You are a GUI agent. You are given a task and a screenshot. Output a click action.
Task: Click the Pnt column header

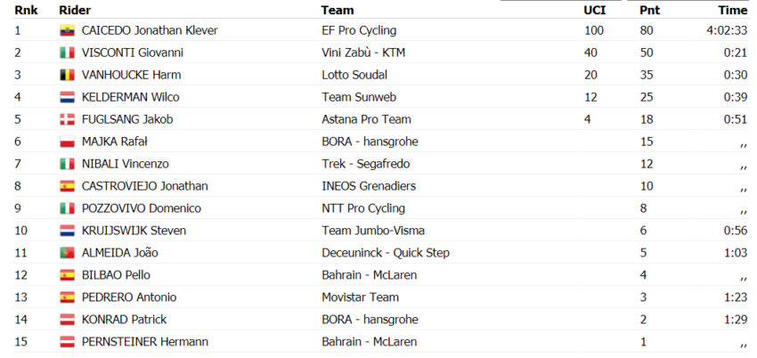tap(650, 10)
